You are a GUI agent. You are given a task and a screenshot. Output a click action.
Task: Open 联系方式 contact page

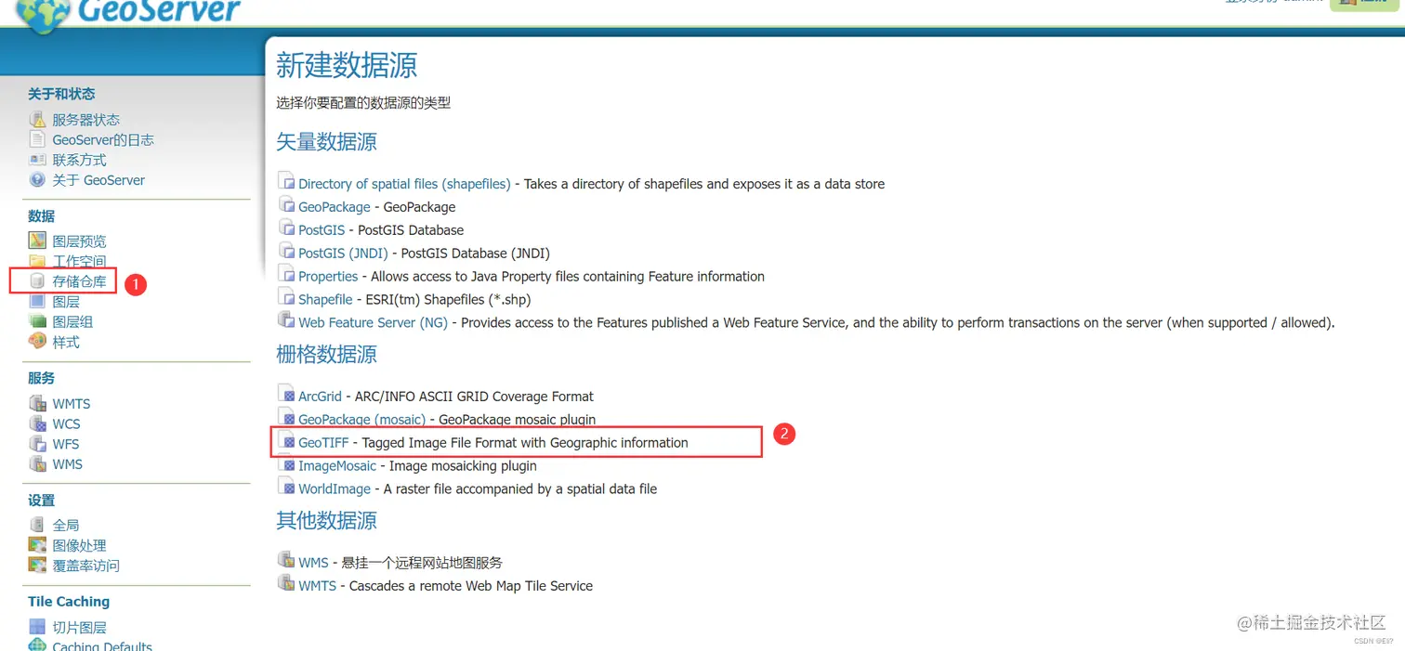[79, 161]
